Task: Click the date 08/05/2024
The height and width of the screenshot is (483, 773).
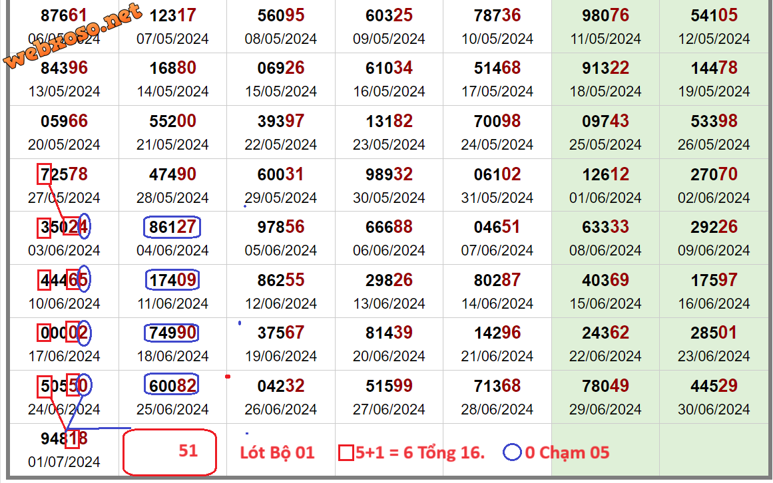Action: pyautogui.click(x=281, y=39)
